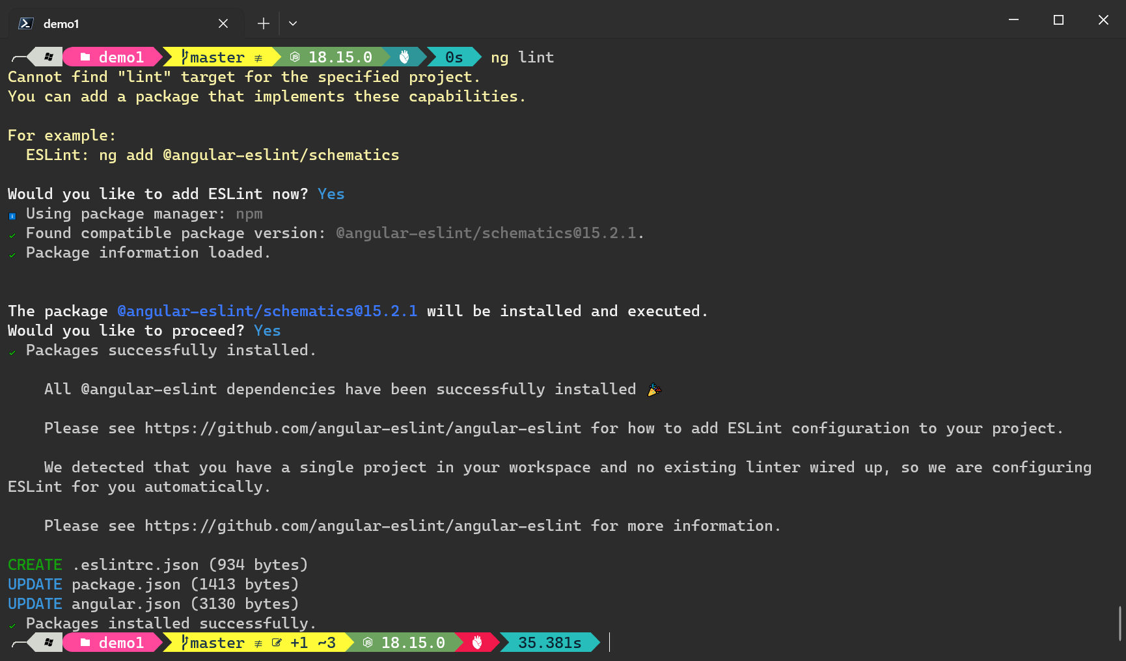
Task: Click the Node icon beside top 18.15.0
Action: [295, 57]
